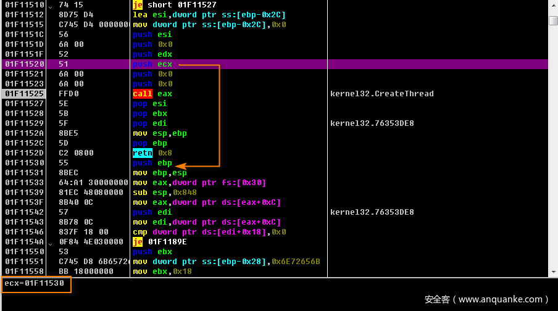Click the kernel32.CreateThread comment

(381, 94)
